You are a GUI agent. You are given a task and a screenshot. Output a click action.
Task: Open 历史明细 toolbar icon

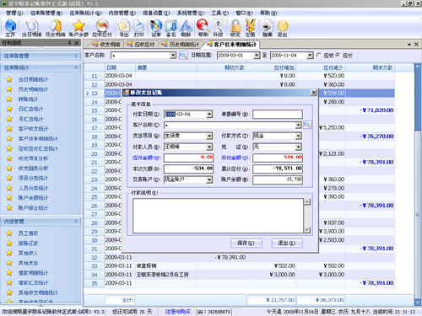pos(55,28)
